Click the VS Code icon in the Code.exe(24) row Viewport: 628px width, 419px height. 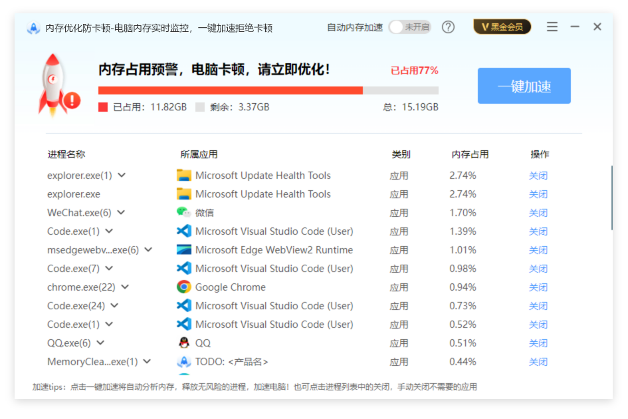click(x=184, y=305)
